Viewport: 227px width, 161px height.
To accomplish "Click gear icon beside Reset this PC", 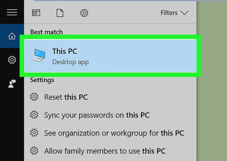I will [34, 97].
